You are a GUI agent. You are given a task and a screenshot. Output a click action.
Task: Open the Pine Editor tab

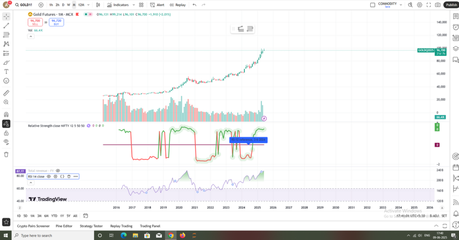64,226
